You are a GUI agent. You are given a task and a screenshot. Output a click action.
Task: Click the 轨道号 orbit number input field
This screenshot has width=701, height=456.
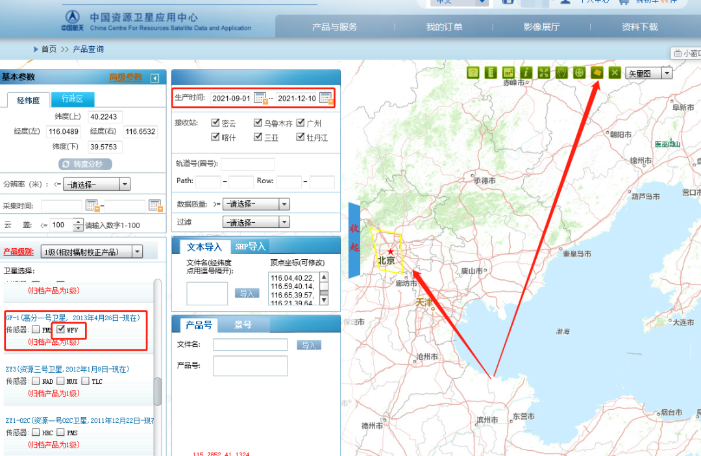[248, 164]
